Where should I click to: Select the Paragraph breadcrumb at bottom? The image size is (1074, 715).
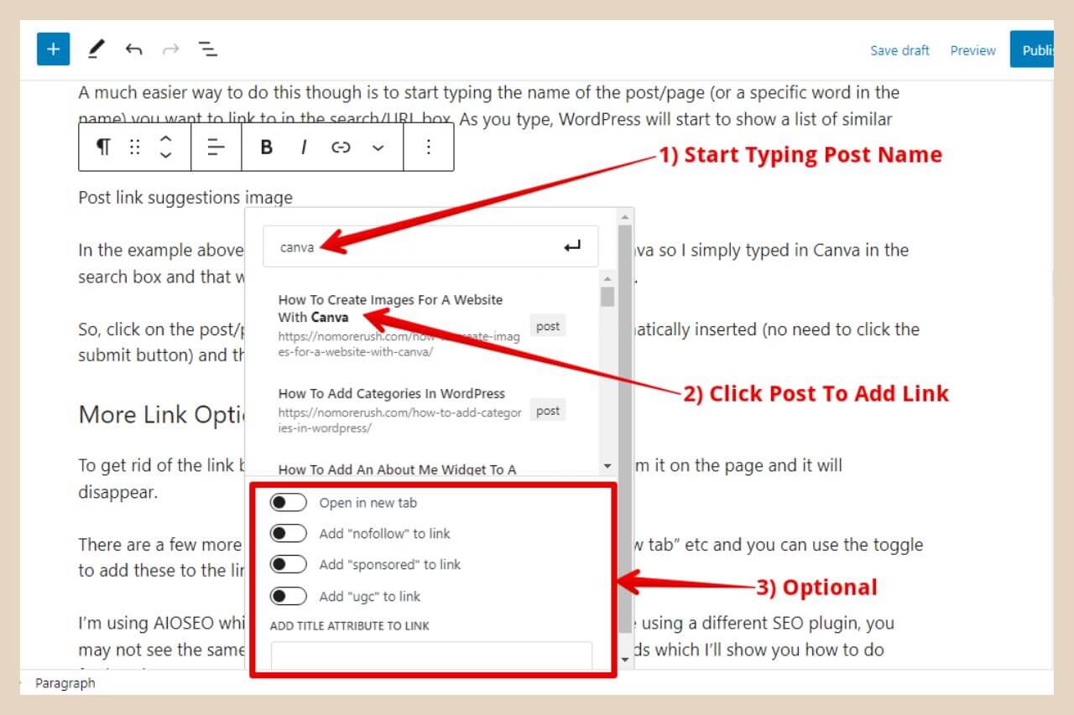coord(65,683)
